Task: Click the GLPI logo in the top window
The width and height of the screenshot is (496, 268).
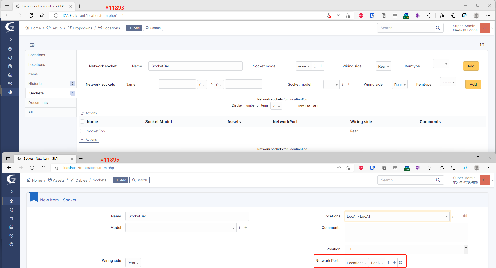Action: click(10, 27)
